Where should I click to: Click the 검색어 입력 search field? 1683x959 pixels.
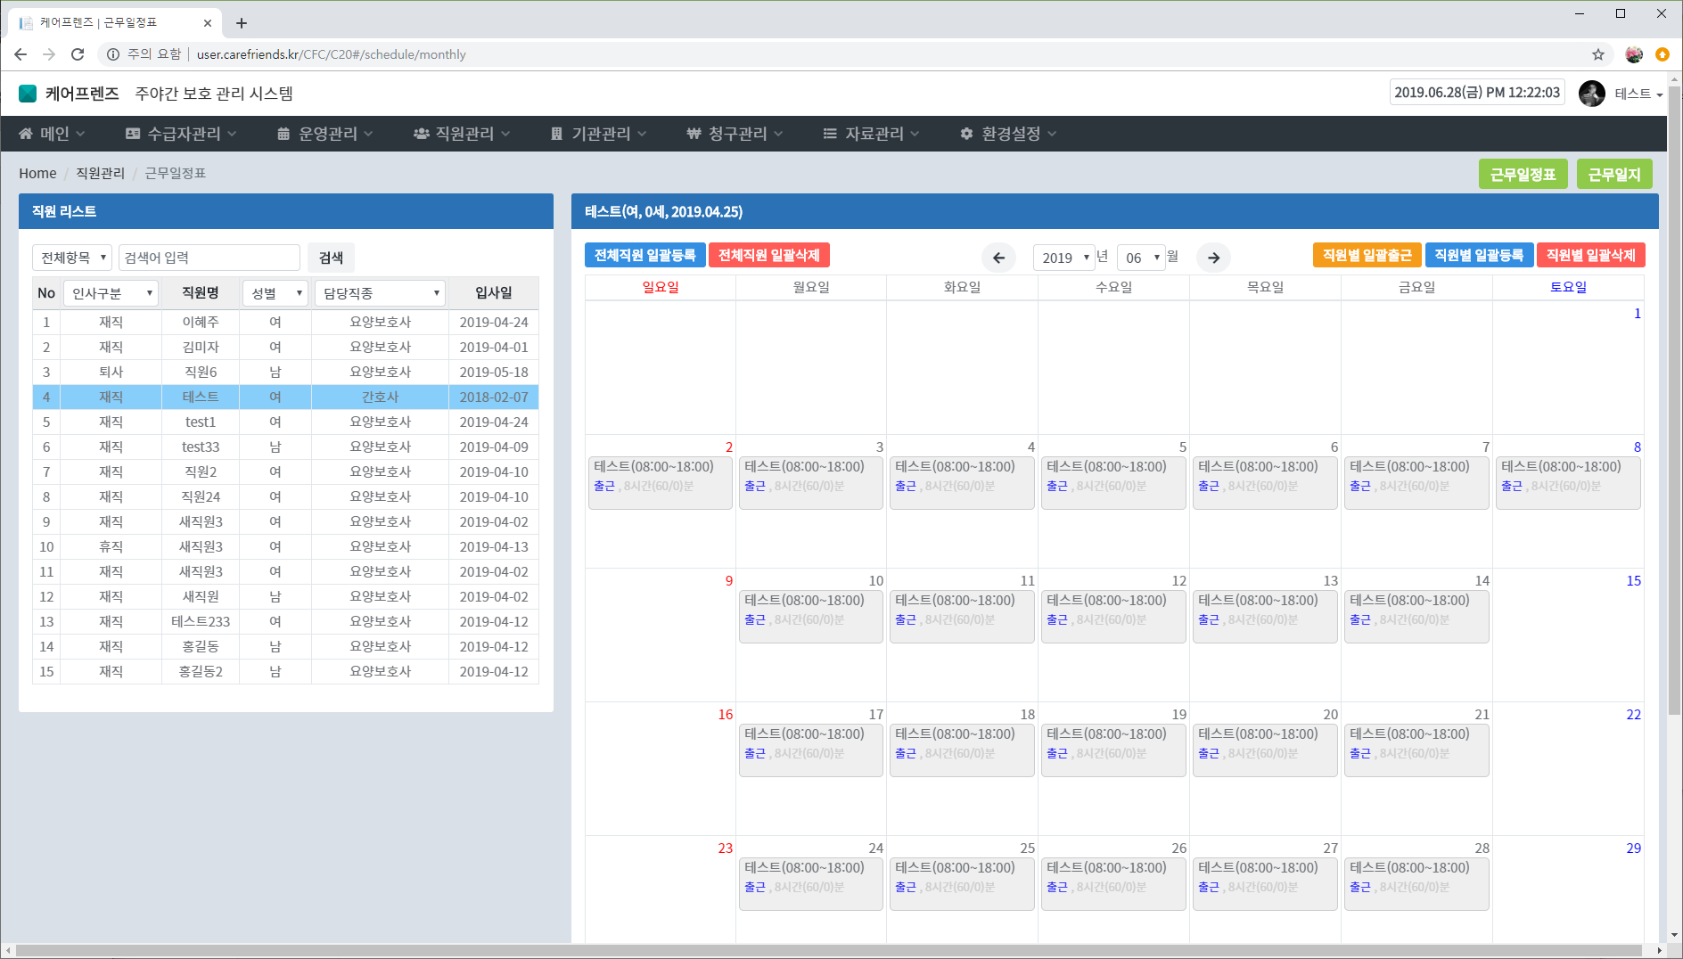(209, 258)
